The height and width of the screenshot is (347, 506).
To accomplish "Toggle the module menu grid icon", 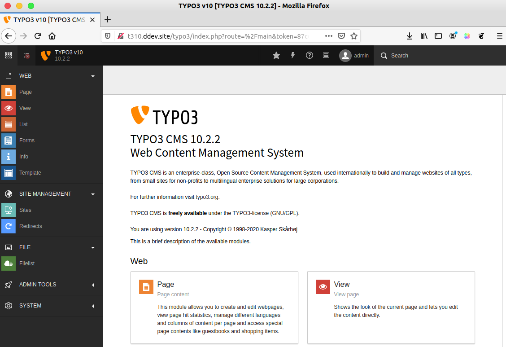I will coord(9,56).
